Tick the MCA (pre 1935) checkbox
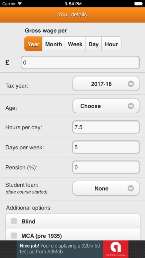The image size is (145, 258). coord(14,236)
